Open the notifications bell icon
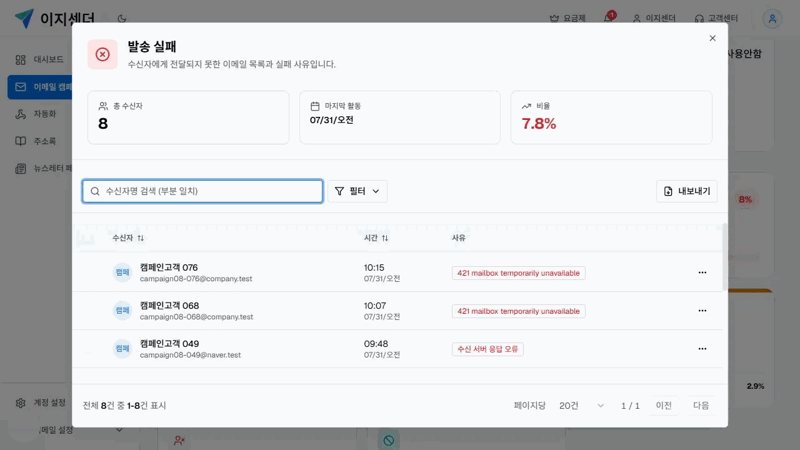Viewport: 800px width, 450px height. [x=608, y=19]
